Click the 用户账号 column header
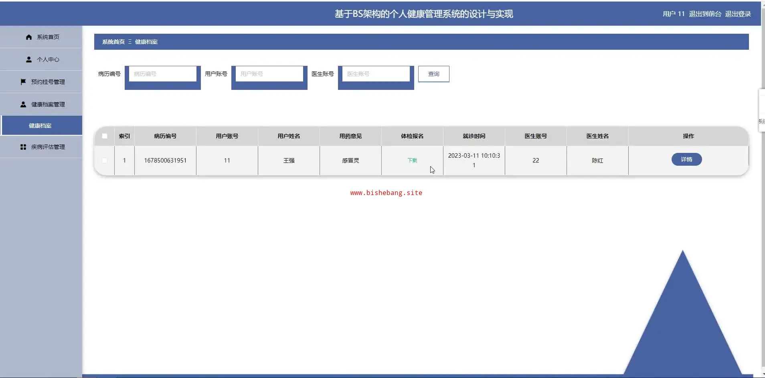The image size is (765, 378). [227, 136]
